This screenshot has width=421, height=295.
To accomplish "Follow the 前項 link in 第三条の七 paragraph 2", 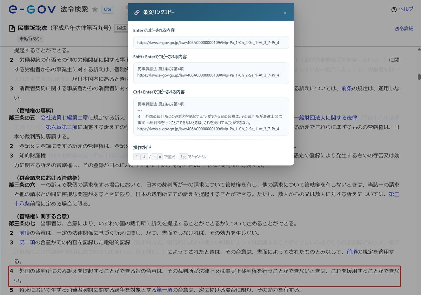I will pyautogui.click(x=25, y=233).
